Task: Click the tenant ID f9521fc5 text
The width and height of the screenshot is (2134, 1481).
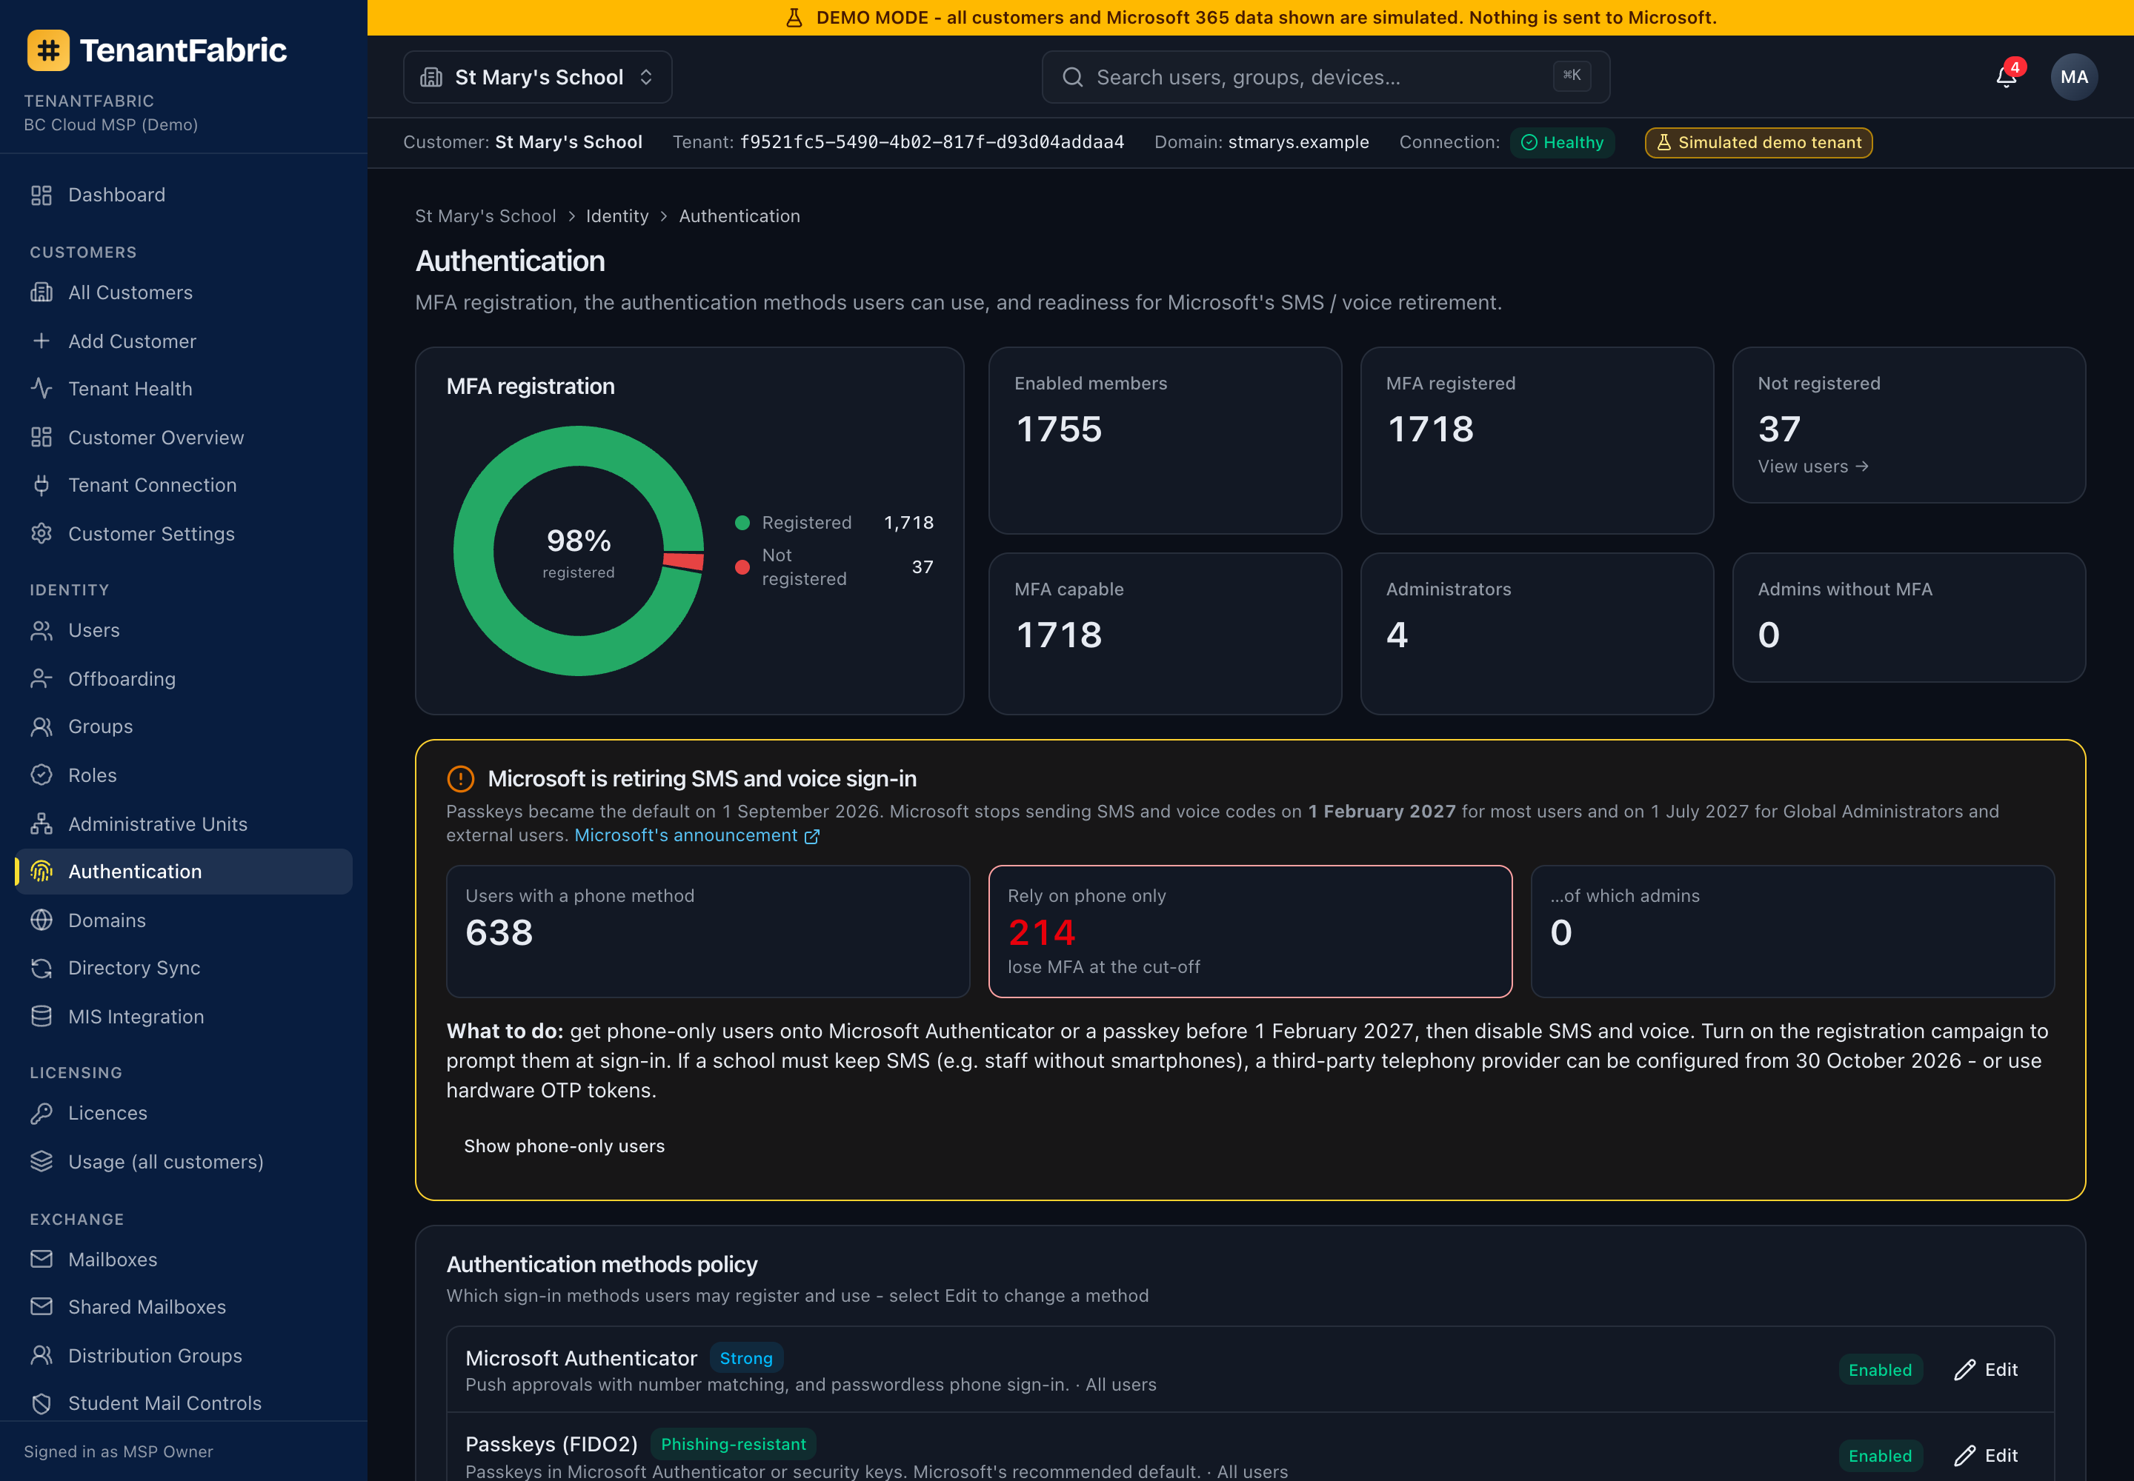Action: (x=931, y=142)
